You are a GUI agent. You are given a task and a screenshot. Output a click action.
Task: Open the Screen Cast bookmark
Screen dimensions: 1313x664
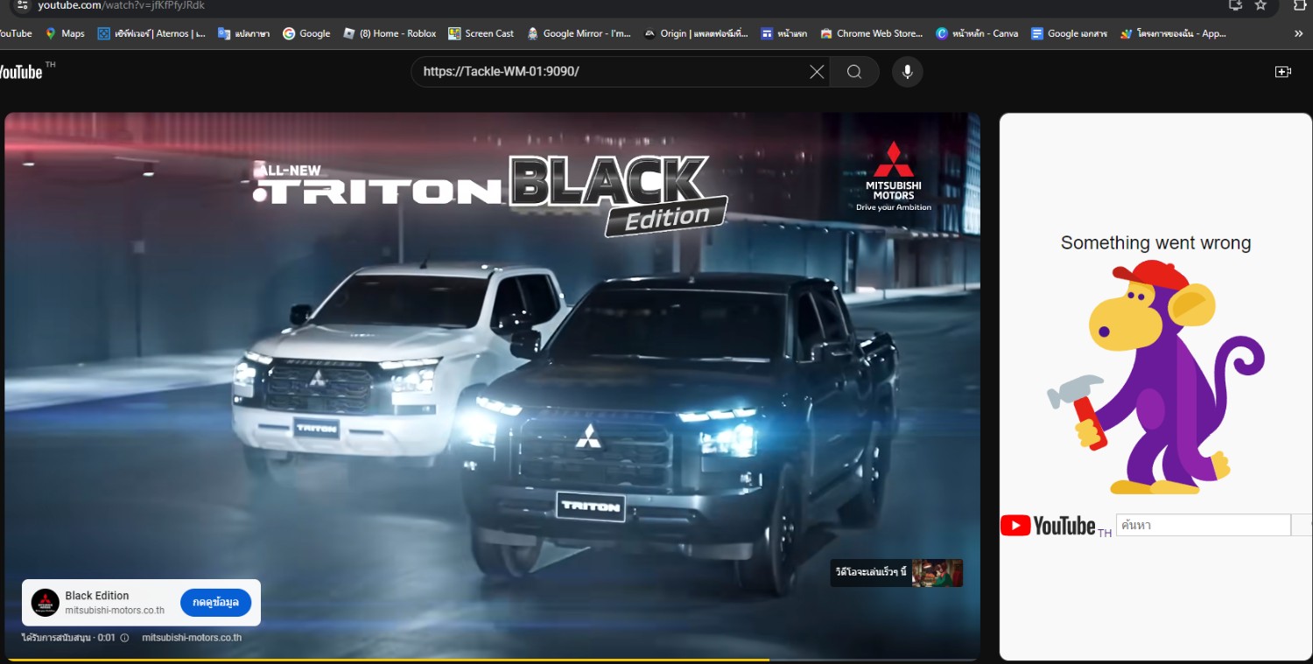click(481, 33)
